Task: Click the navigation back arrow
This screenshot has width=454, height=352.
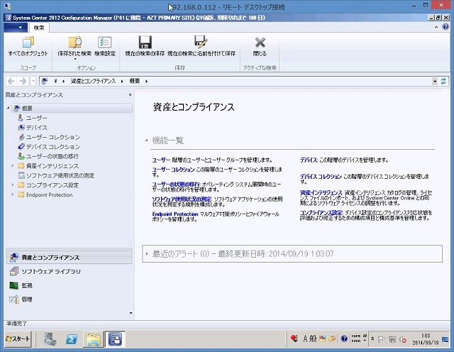Action: (11, 81)
